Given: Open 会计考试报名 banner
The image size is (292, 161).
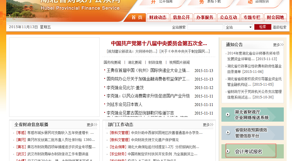Looking at the screenshot, I should (x=253, y=151).
